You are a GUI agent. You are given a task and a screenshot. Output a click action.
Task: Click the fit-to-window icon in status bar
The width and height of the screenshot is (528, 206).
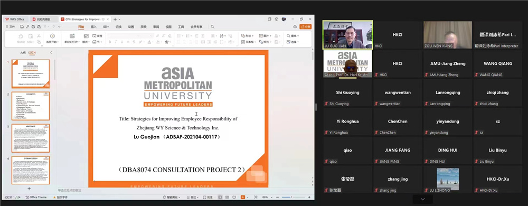(256, 197)
